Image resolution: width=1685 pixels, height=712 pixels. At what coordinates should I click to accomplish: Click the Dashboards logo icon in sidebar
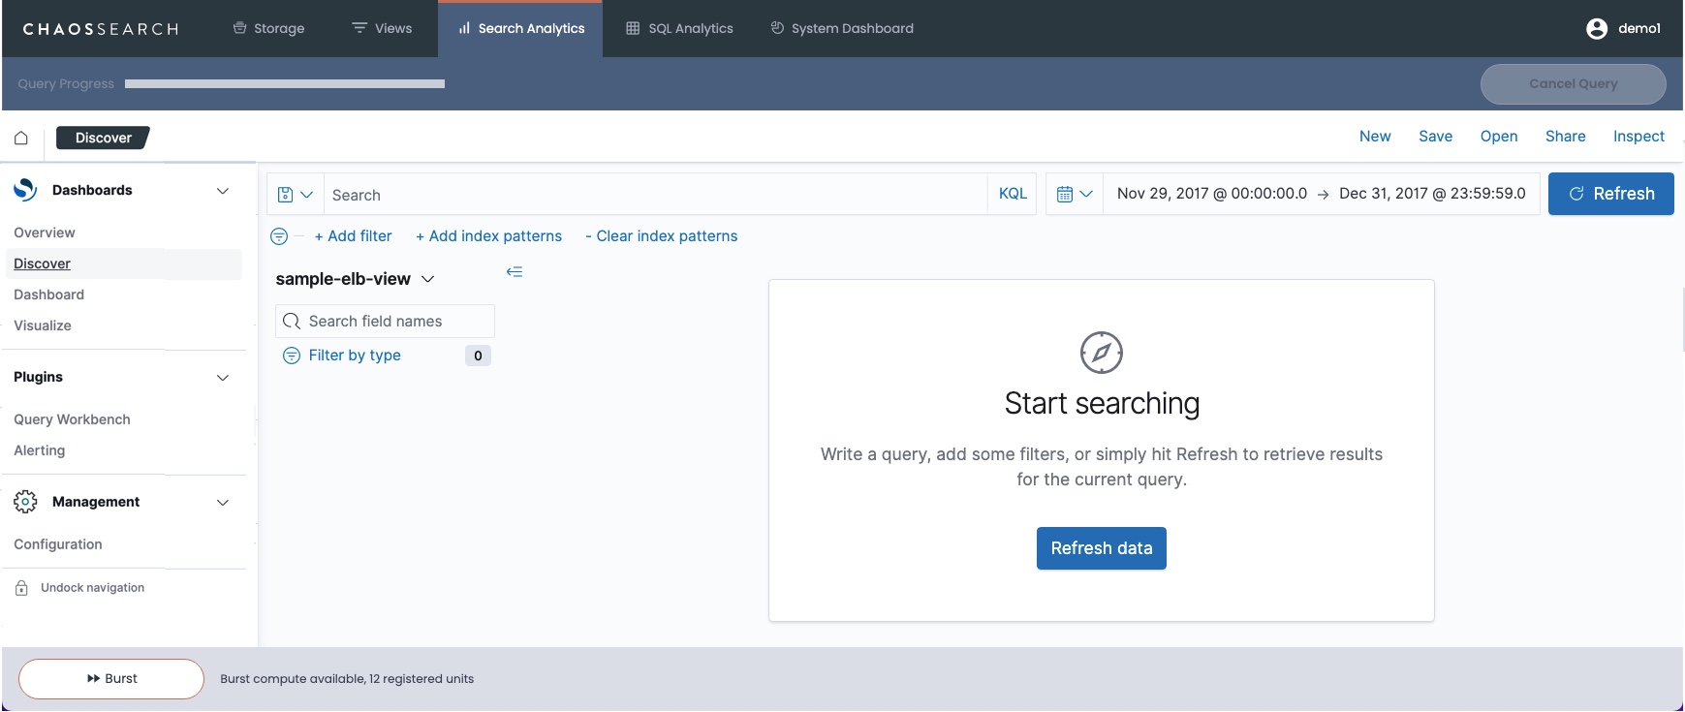(x=25, y=190)
